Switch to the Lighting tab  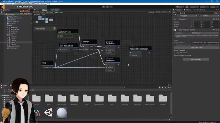tap(187, 10)
